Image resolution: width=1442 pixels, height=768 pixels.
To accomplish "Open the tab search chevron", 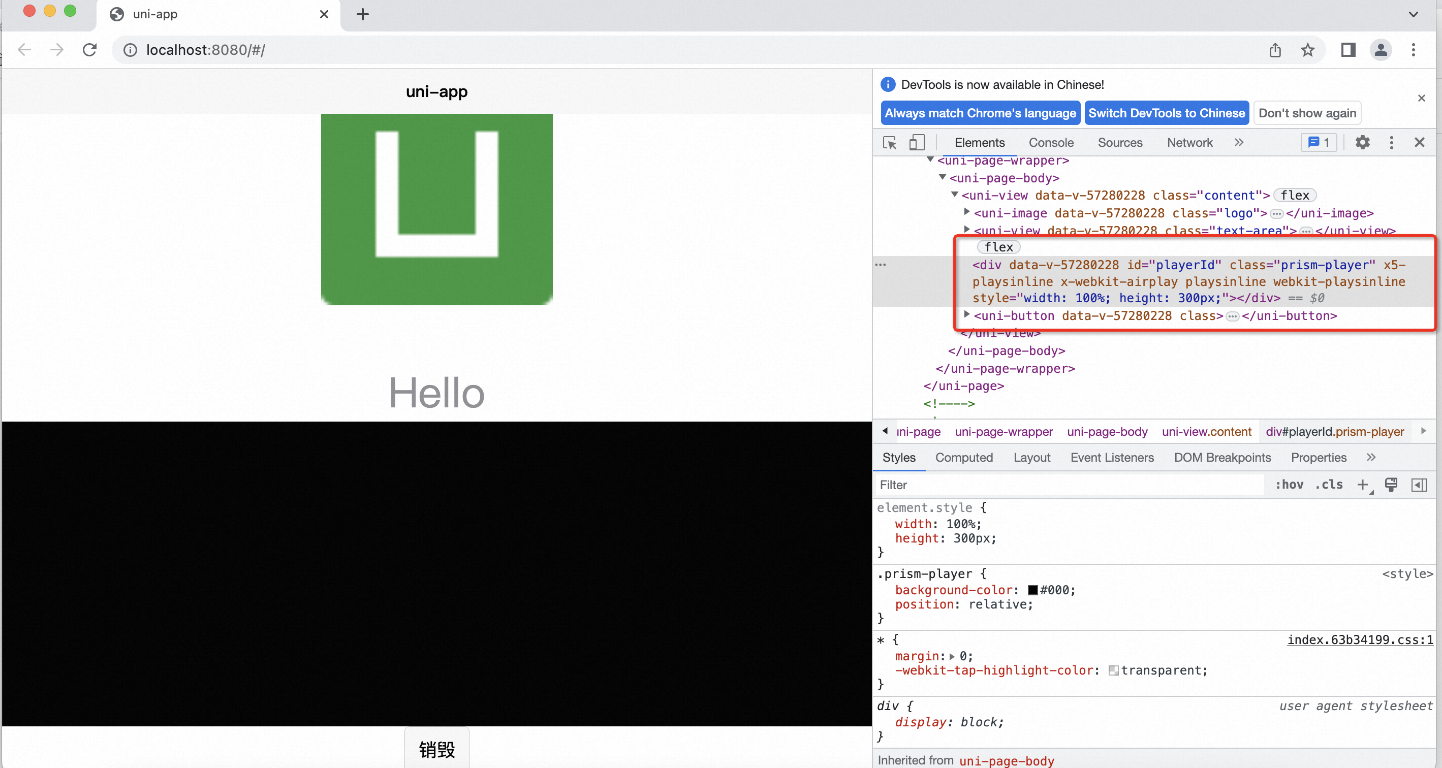I will point(1414,15).
